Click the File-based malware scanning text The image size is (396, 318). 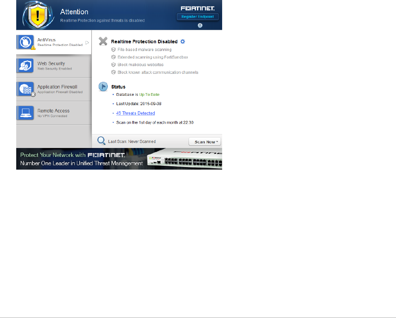coord(144,50)
